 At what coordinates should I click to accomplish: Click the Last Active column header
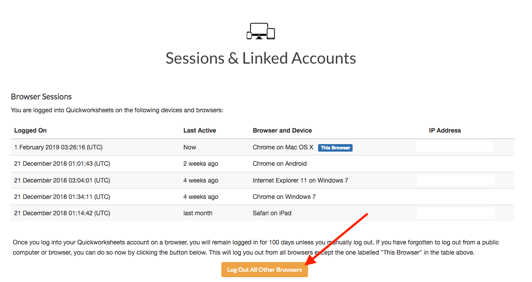[x=200, y=130]
